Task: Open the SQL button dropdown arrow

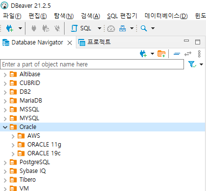Action: pos(99,28)
